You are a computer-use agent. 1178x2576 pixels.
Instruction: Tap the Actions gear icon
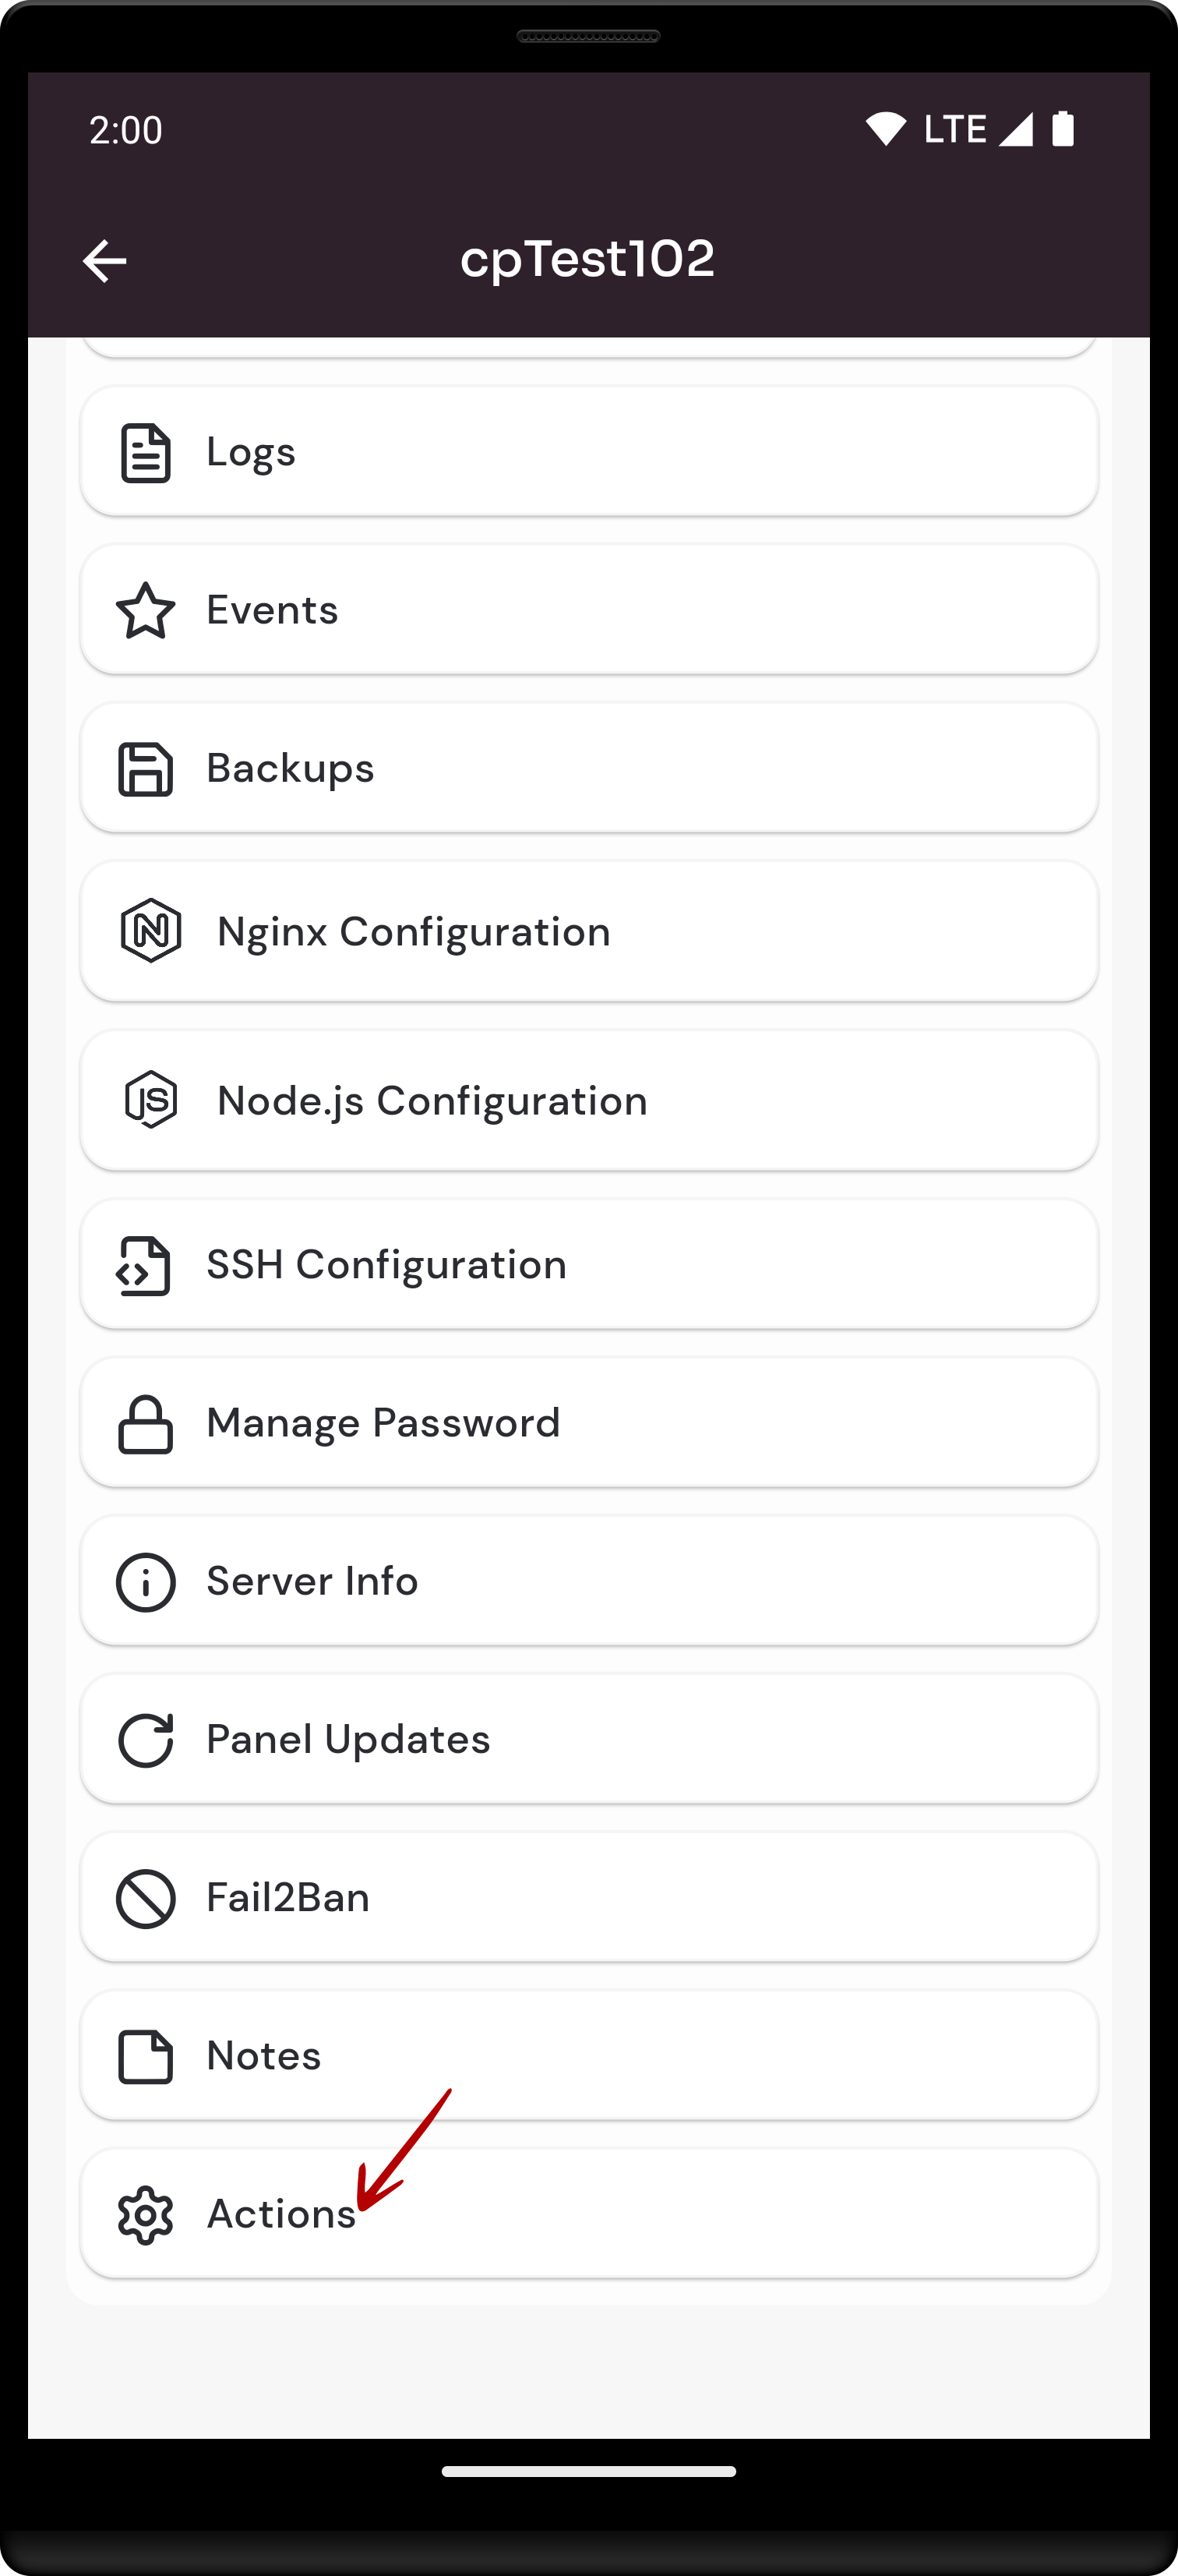click(x=146, y=2215)
